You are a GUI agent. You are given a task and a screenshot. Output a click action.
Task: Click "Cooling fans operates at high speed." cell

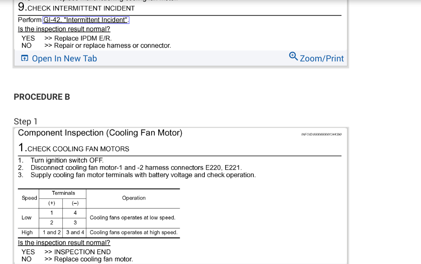[134, 232]
